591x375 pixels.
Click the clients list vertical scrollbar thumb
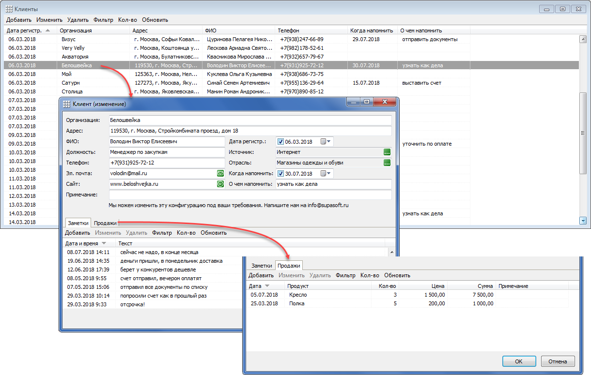(x=583, y=133)
